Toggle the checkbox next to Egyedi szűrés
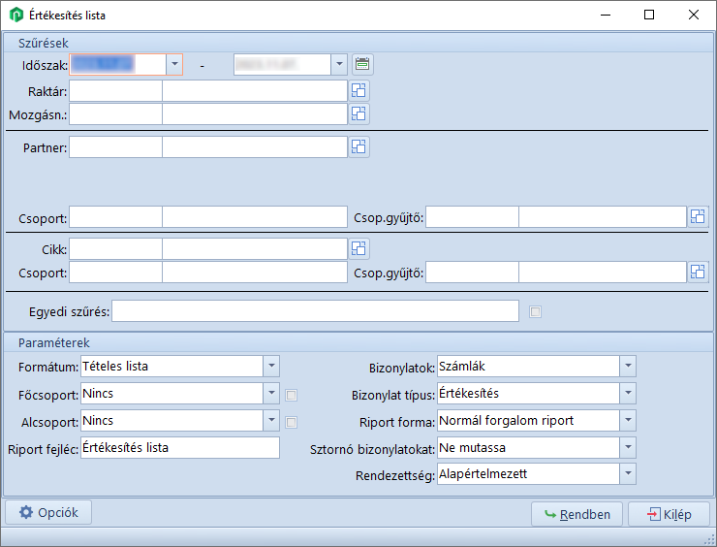This screenshot has height=547, width=717. click(x=536, y=311)
